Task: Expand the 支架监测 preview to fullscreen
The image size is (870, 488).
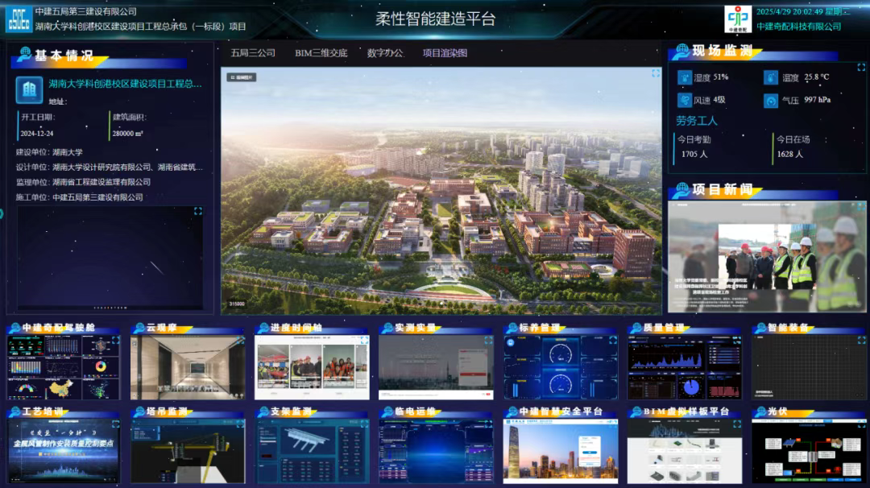Action: point(364,424)
